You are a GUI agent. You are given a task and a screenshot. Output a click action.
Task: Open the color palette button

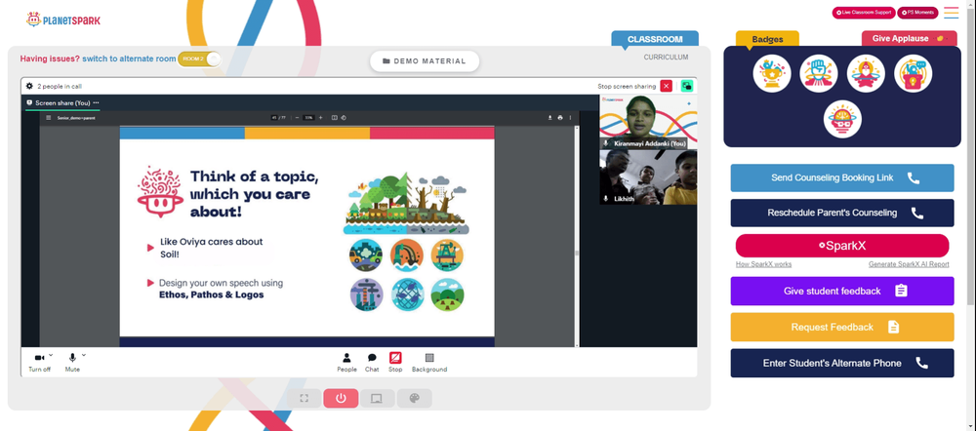(x=414, y=398)
